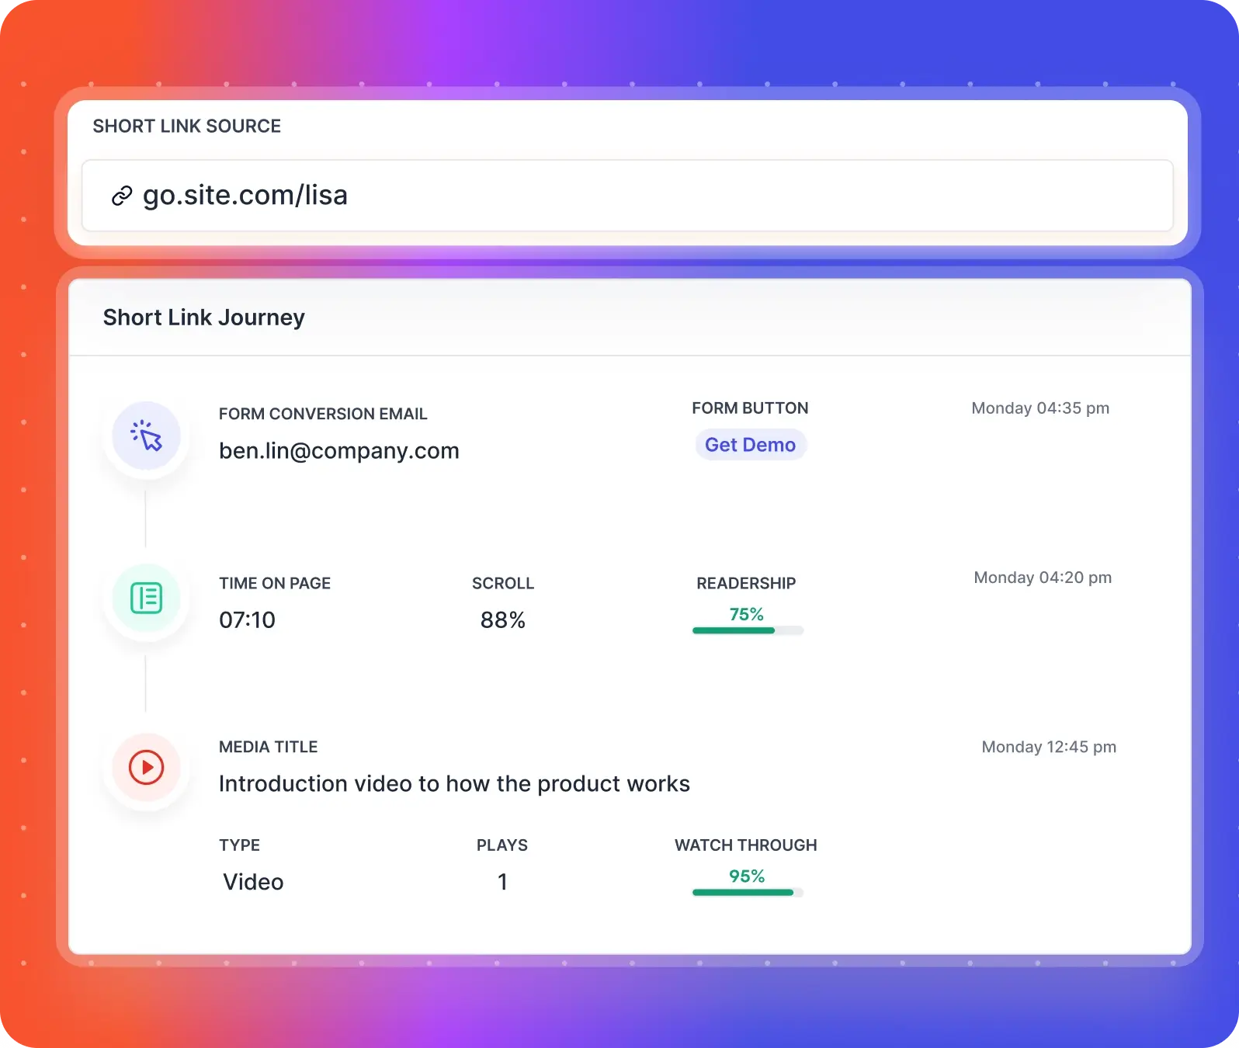Viewport: 1239px width, 1048px height.
Task: Click the 75% readership progress bar
Action: [x=747, y=630]
